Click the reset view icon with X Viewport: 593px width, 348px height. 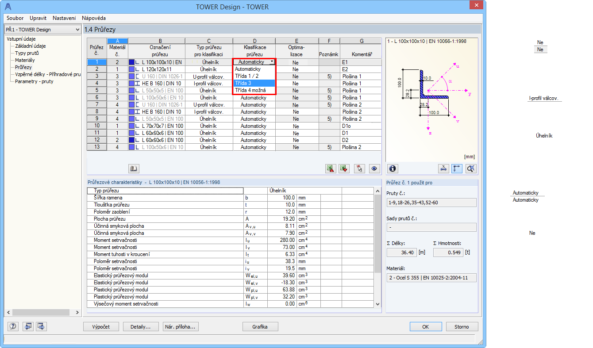point(471,168)
